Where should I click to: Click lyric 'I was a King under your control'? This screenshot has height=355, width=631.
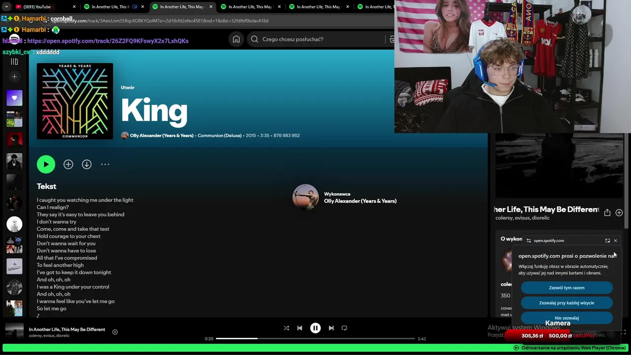[73, 287]
